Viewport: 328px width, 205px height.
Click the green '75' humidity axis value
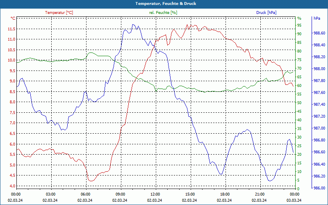[299, 60]
